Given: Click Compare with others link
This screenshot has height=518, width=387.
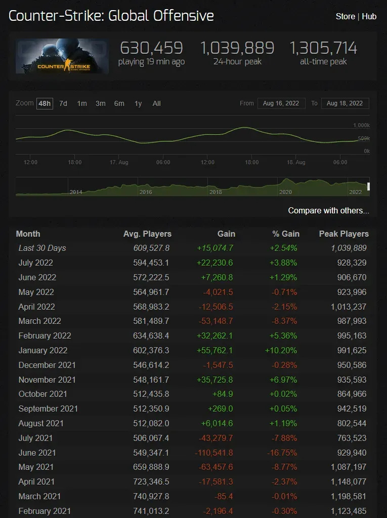Looking at the screenshot, I should click(x=328, y=210).
